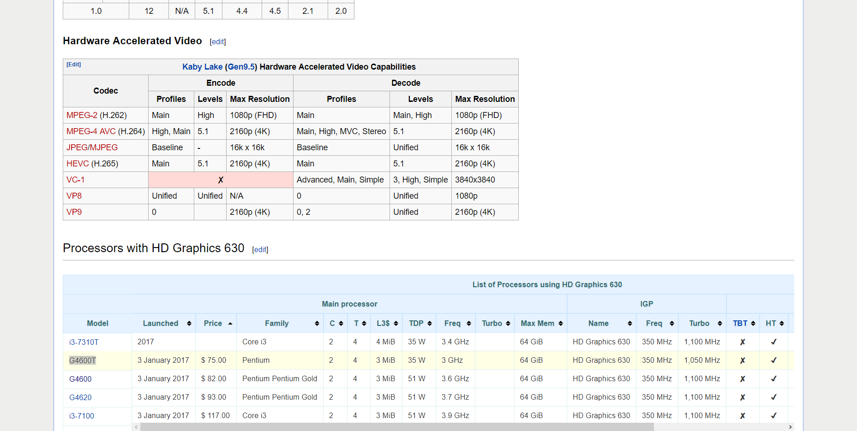Image resolution: width=857 pixels, height=431 pixels.
Task: Open the VC-1 codec link
Action: coord(75,180)
